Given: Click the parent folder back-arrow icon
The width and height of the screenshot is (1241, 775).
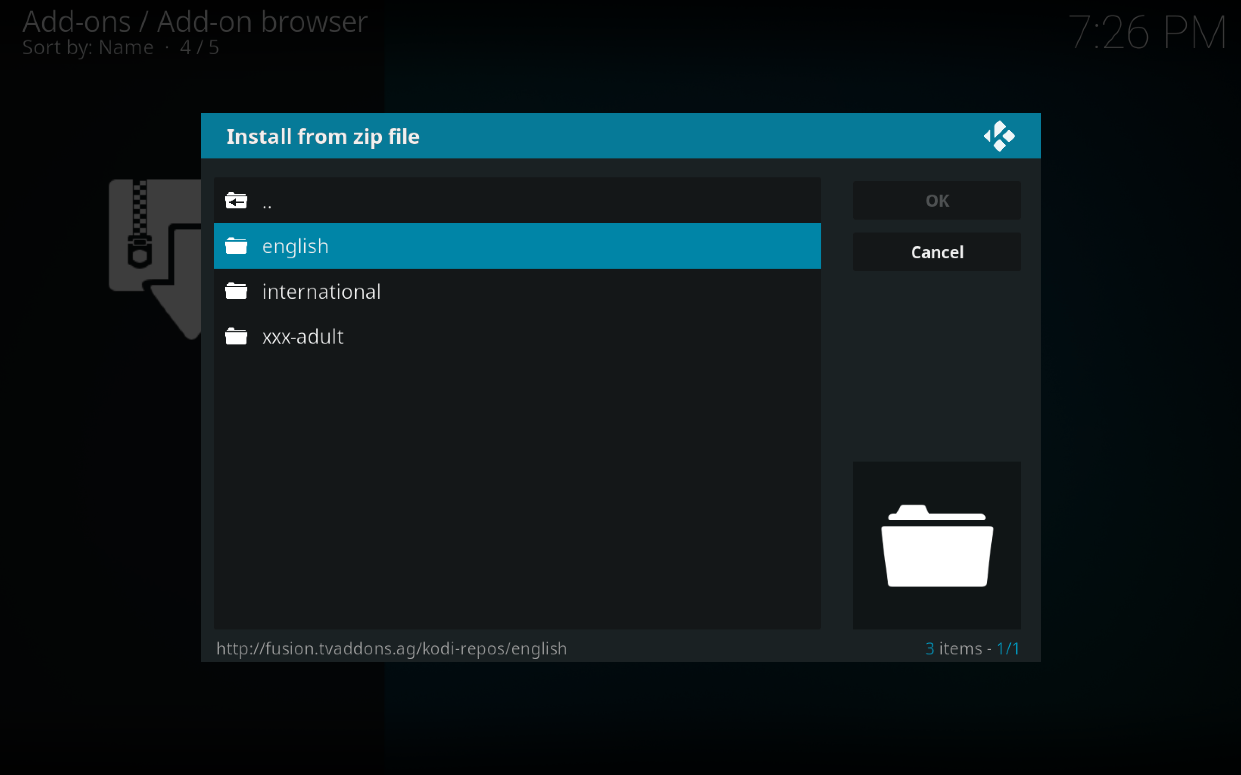Looking at the screenshot, I should click(x=236, y=200).
